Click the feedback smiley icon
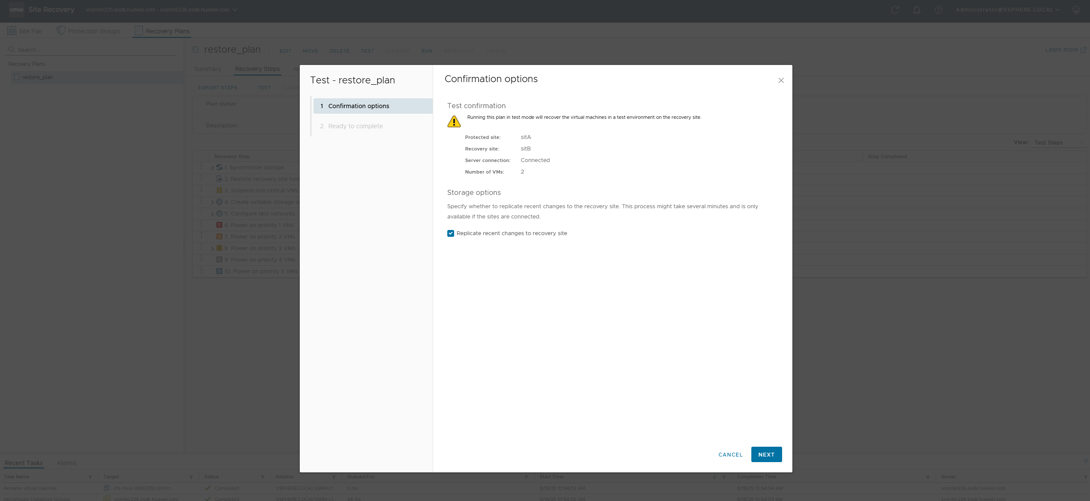 click(x=1076, y=10)
